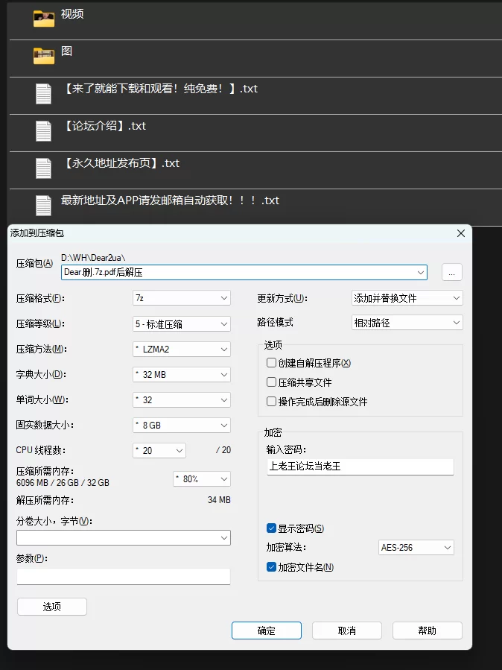Click the 帮助 button
This screenshot has width=502, height=670.
(427, 631)
